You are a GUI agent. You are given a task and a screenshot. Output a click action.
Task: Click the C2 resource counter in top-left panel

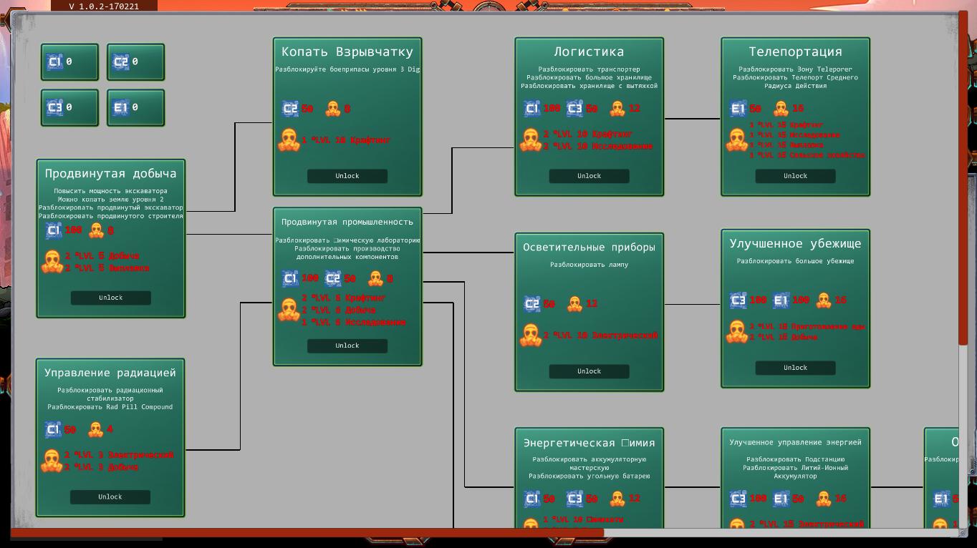point(135,62)
